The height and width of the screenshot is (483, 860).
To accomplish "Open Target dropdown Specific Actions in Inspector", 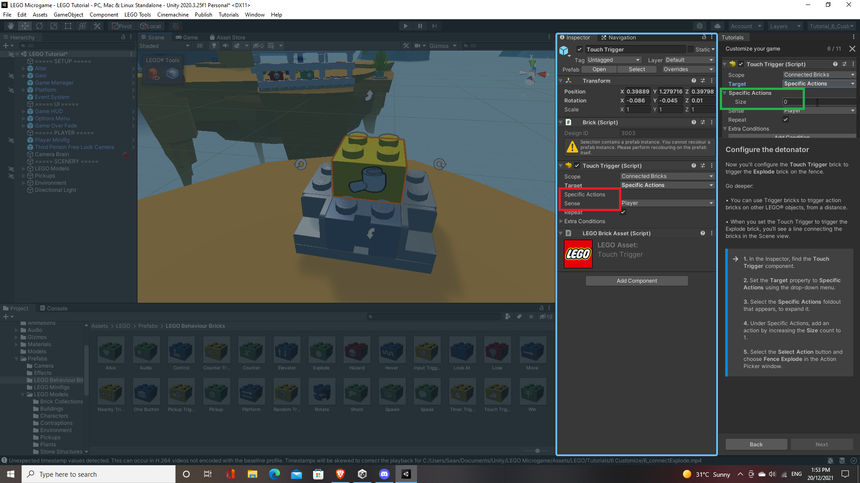I will coord(667,185).
